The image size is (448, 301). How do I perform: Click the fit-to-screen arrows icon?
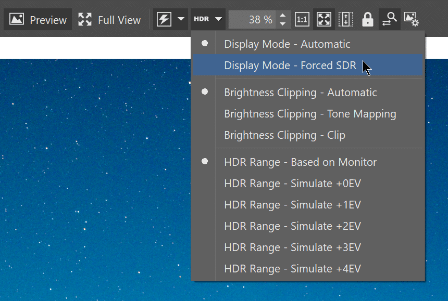click(x=323, y=19)
